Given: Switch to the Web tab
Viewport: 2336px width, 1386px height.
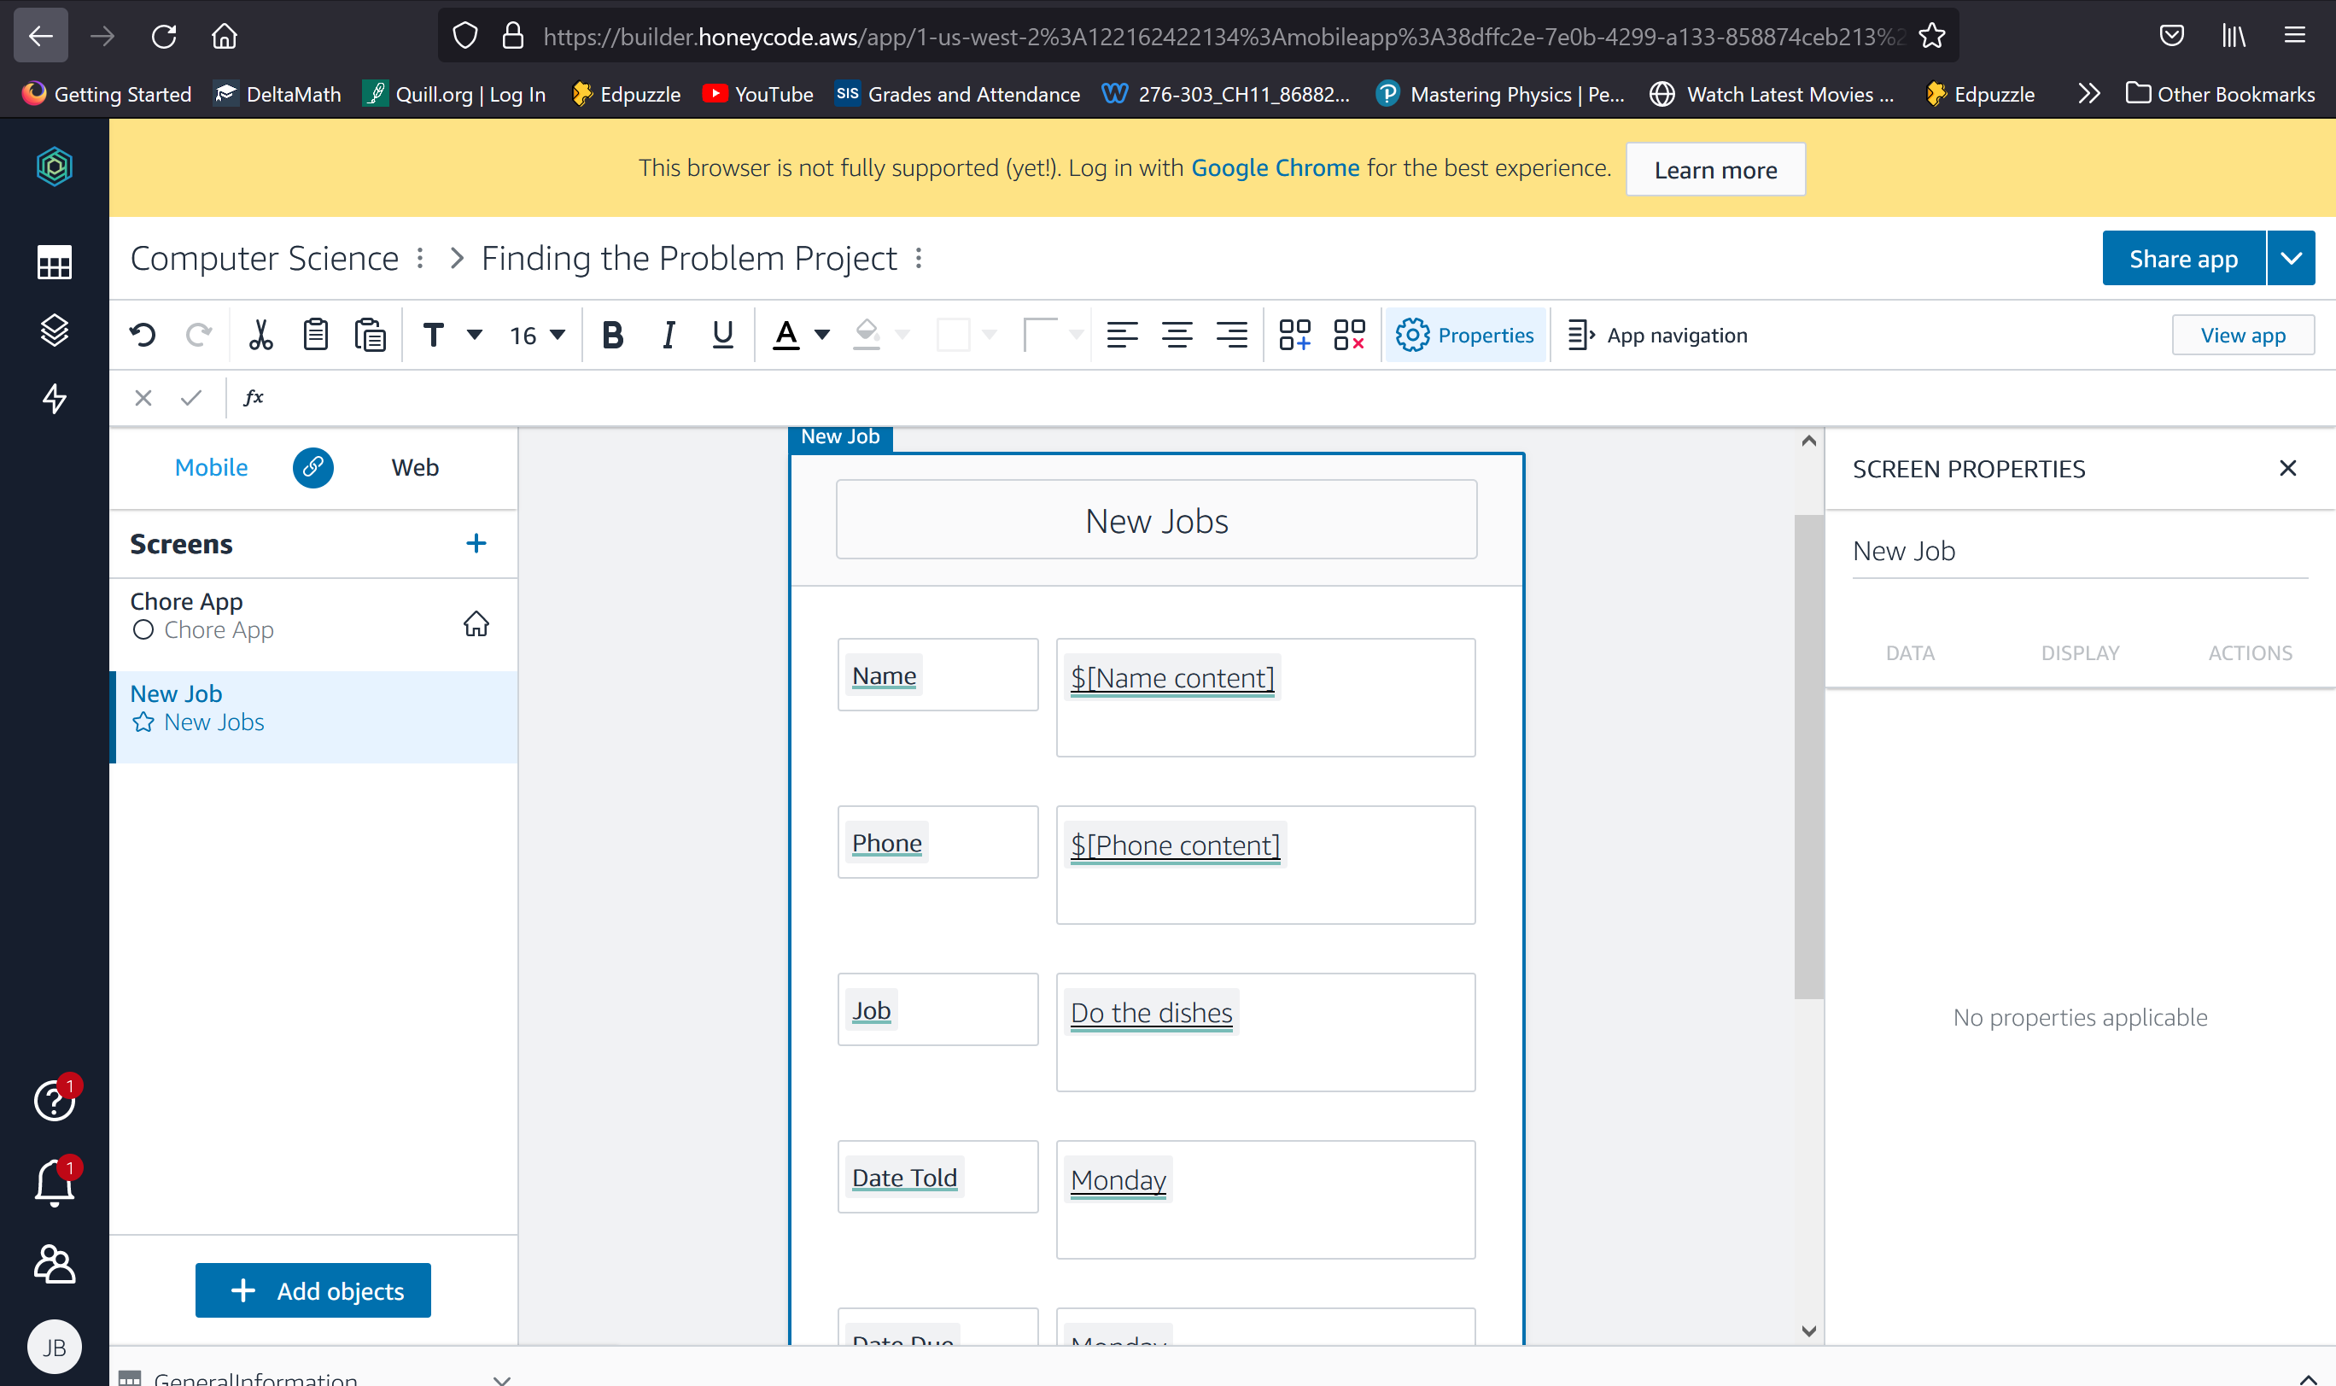Looking at the screenshot, I should pos(415,467).
